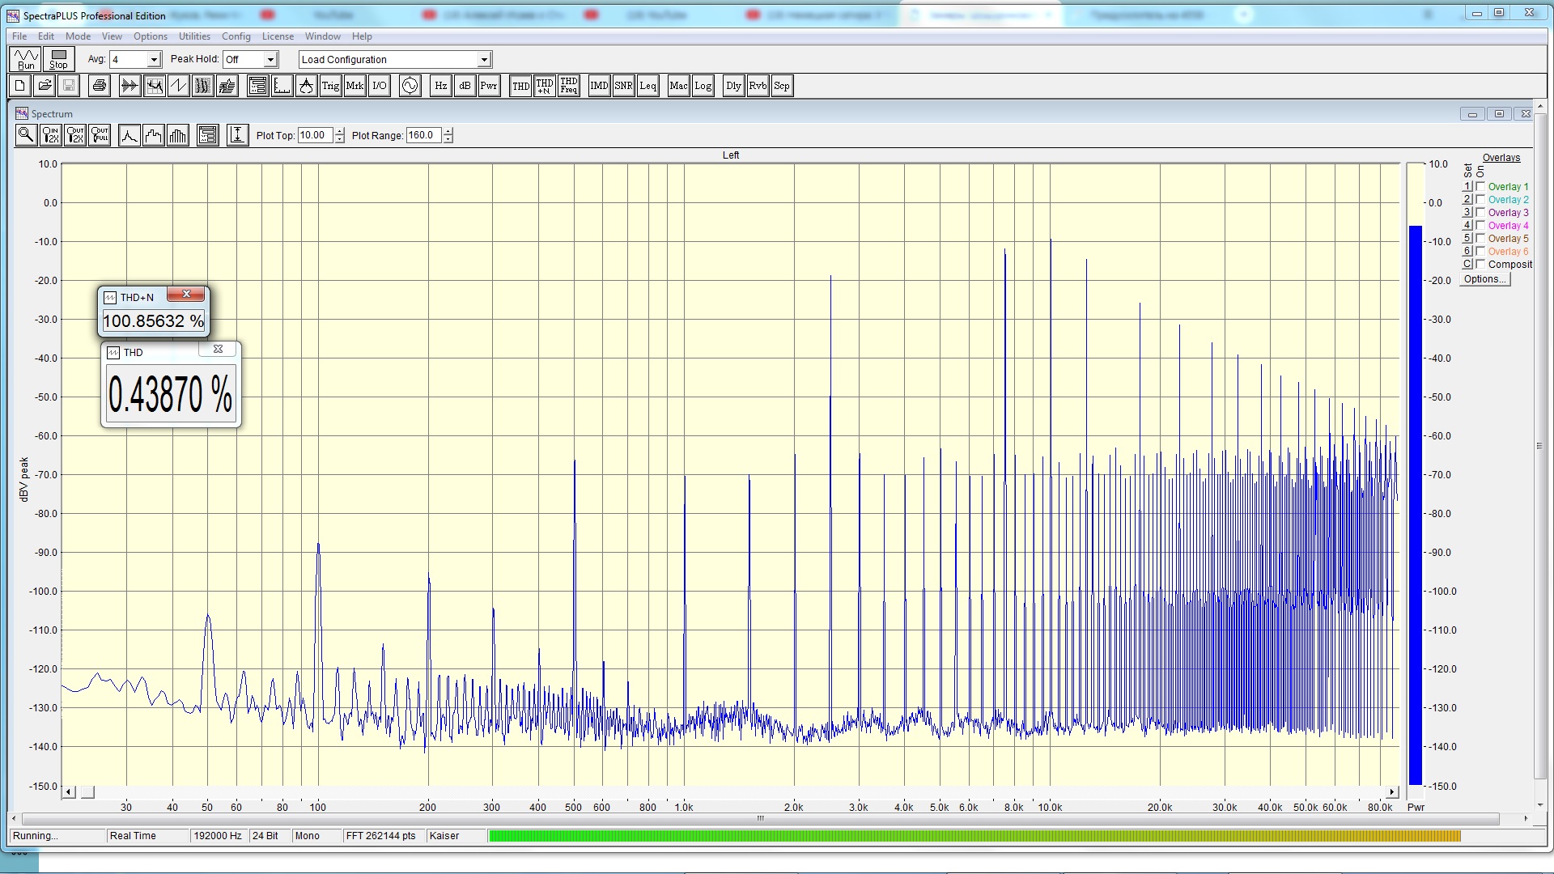Open the Peak Hold dropdown

(x=270, y=60)
